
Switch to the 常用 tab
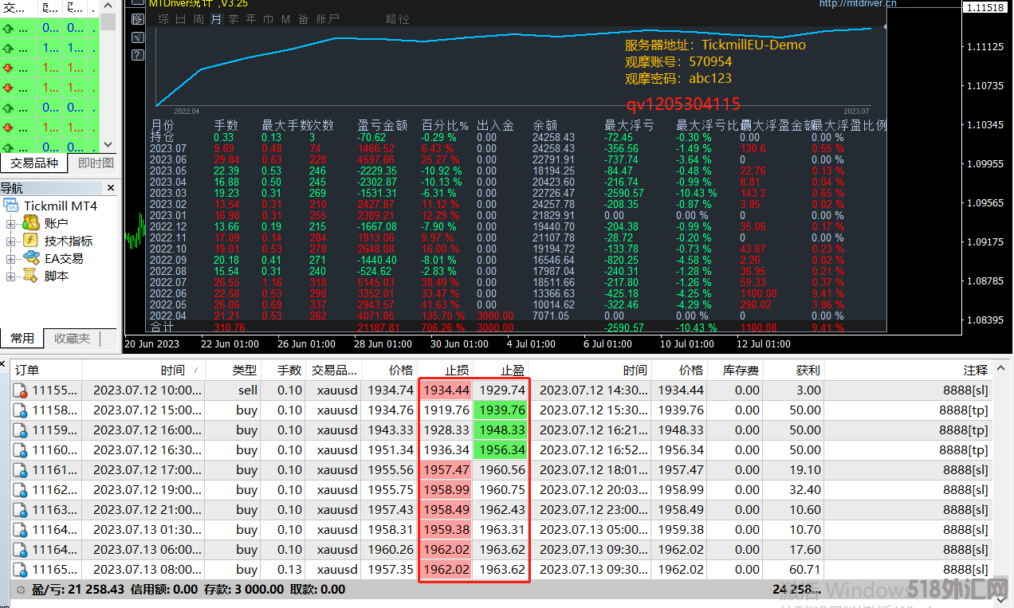[22, 339]
